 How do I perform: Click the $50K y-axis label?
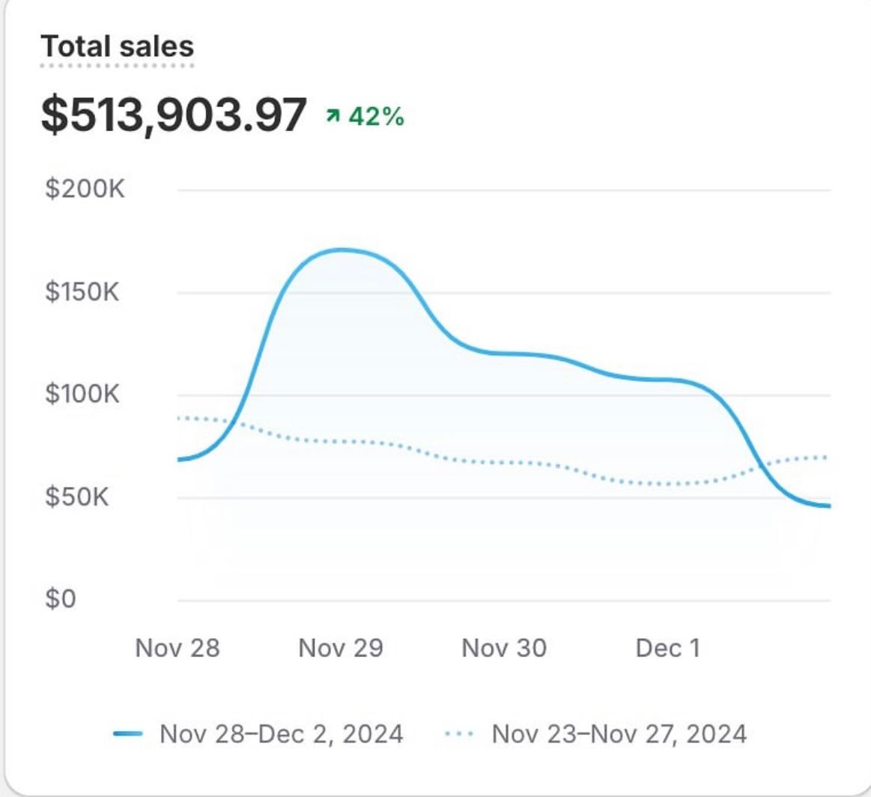tap(77, 497)
